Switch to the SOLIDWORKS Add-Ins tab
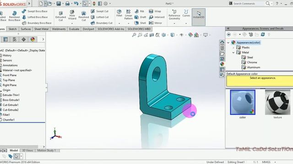 pyautogui.click(x=111, y=29)
